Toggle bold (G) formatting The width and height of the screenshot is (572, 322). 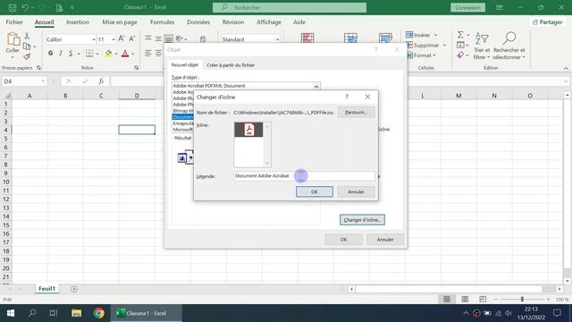coord(50,54)
